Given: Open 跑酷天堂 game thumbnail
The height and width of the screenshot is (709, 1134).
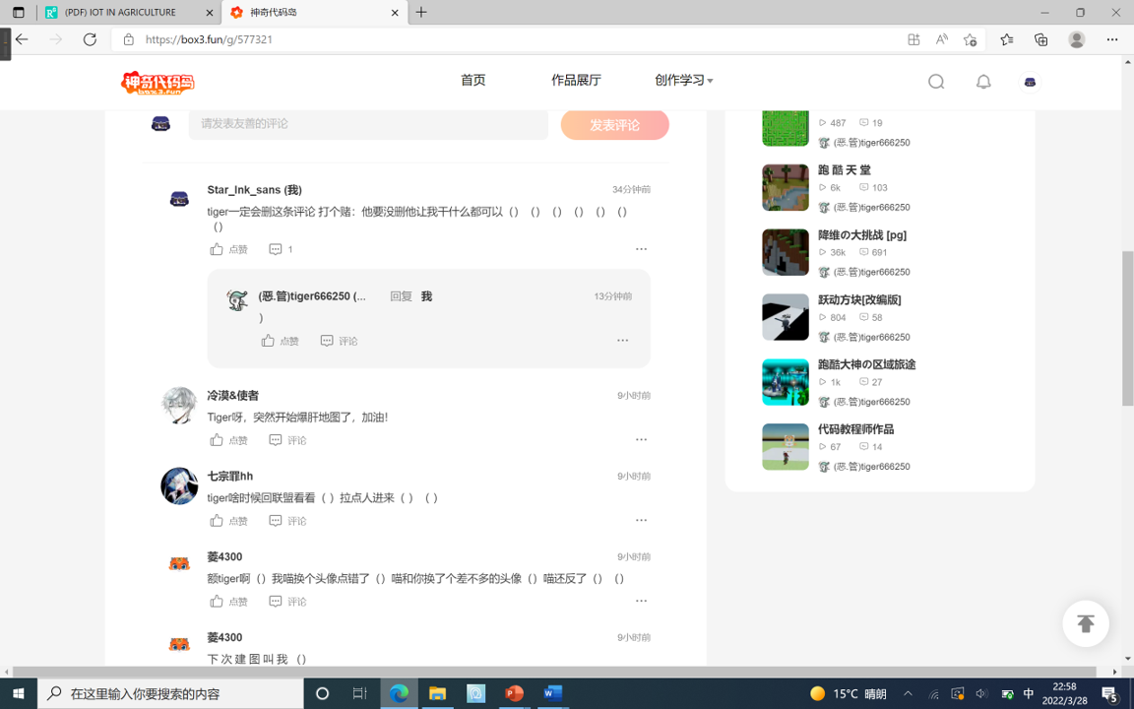Looking at the screenshot, I should pyautogui.click(x=785, y=187).
